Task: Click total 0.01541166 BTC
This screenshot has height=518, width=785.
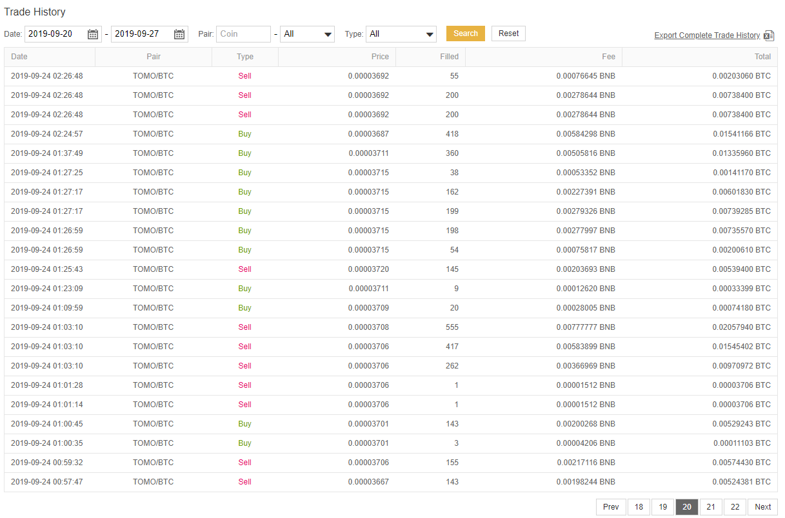Action: (742, 134)
